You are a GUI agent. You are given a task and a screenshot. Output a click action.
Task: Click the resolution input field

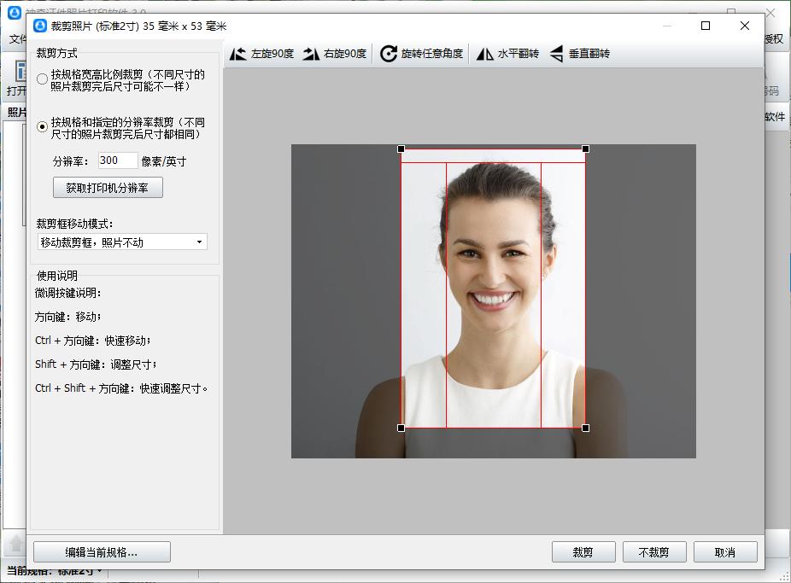click(x=117, y=160)
